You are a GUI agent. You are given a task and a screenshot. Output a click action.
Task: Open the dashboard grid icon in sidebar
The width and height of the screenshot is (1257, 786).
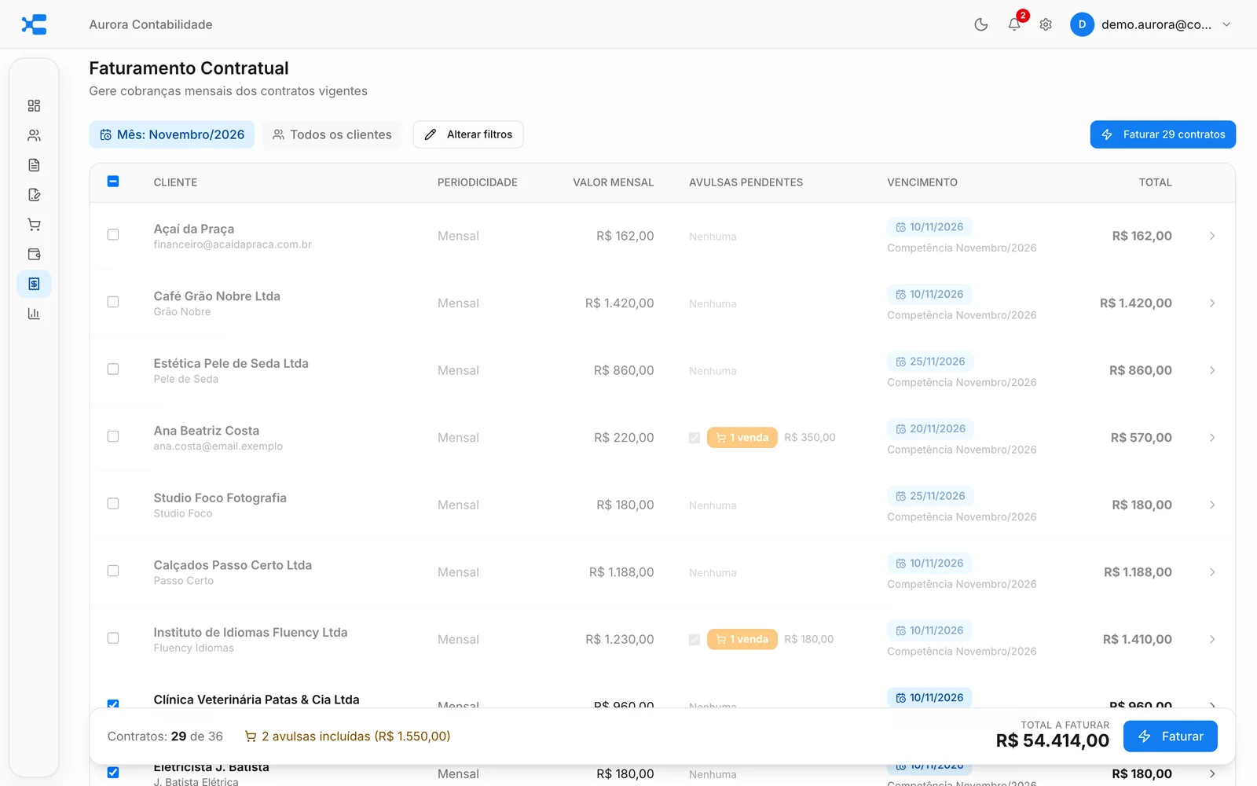[34, 106]
